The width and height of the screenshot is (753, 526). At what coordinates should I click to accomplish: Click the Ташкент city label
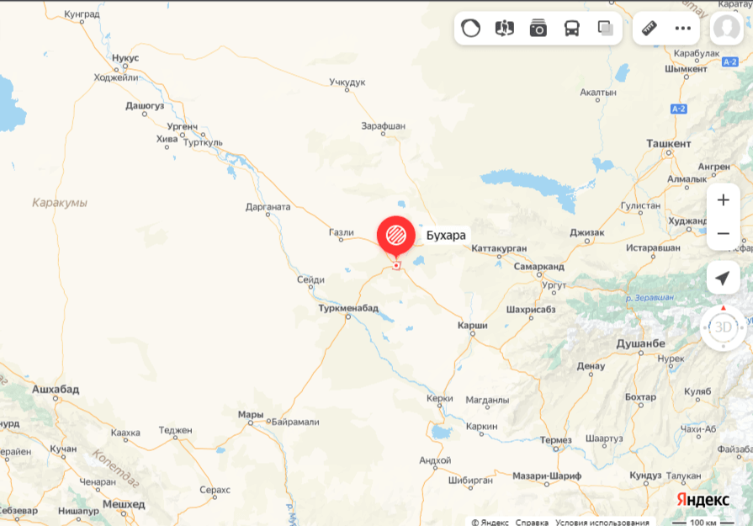coord(669,144)
